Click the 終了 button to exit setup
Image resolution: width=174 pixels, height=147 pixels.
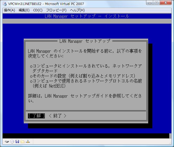click(x=57, y=116)
